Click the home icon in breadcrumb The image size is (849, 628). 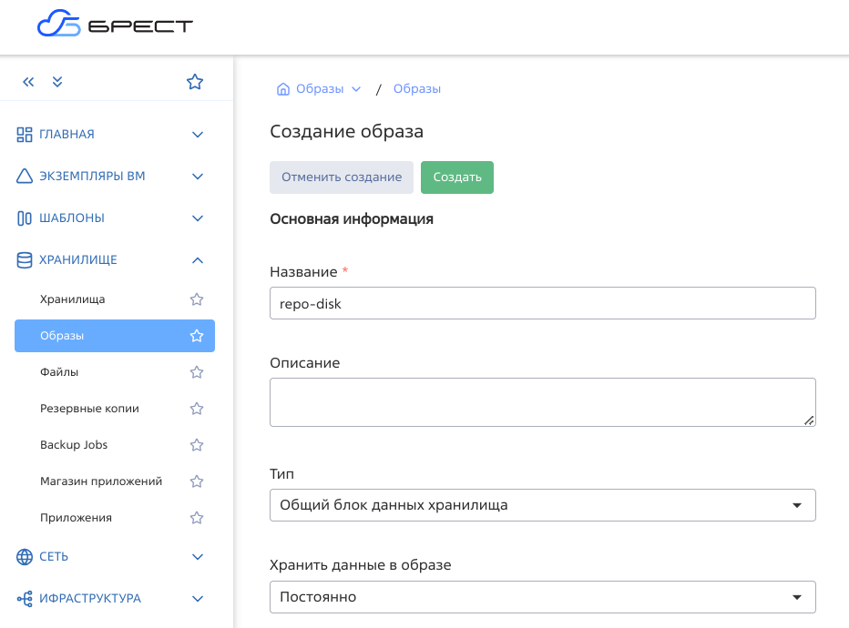(282, 89)
